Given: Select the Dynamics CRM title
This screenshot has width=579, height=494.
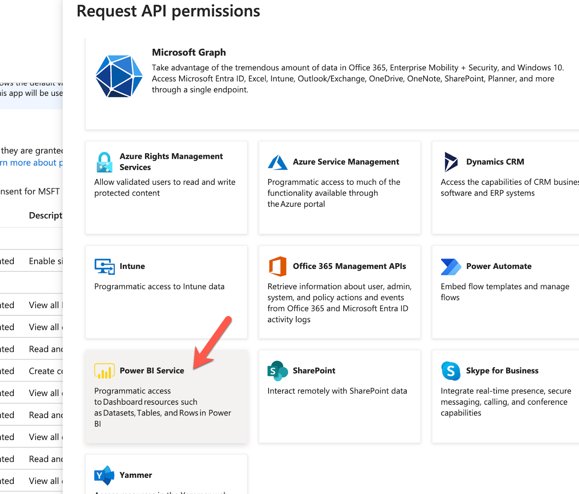Looking at the screenshot, I should [x=495, y=162].
